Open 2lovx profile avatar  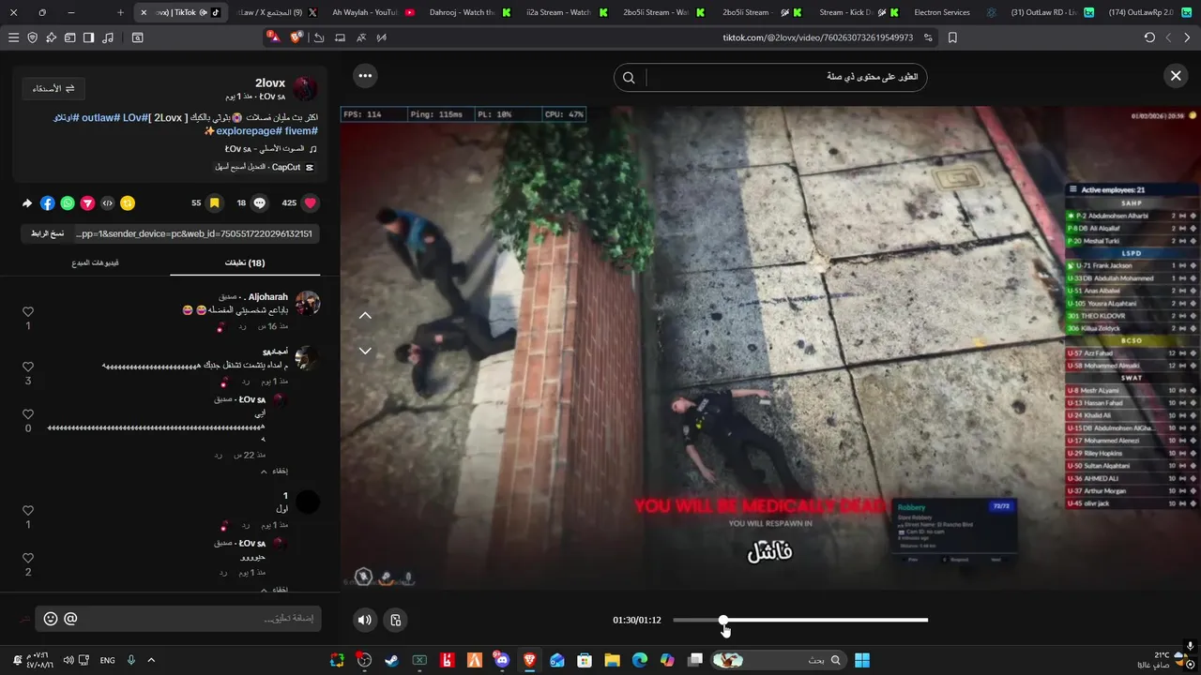[305, 89]
